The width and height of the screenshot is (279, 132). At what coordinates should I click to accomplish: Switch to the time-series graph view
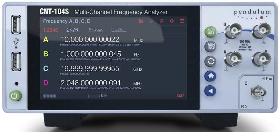(95, 30)
